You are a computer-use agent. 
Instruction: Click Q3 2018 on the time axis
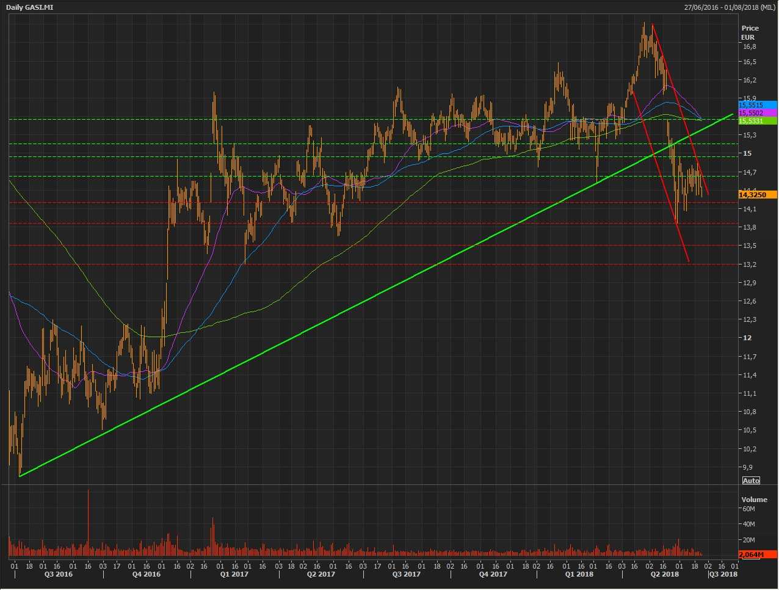[723, 574]
